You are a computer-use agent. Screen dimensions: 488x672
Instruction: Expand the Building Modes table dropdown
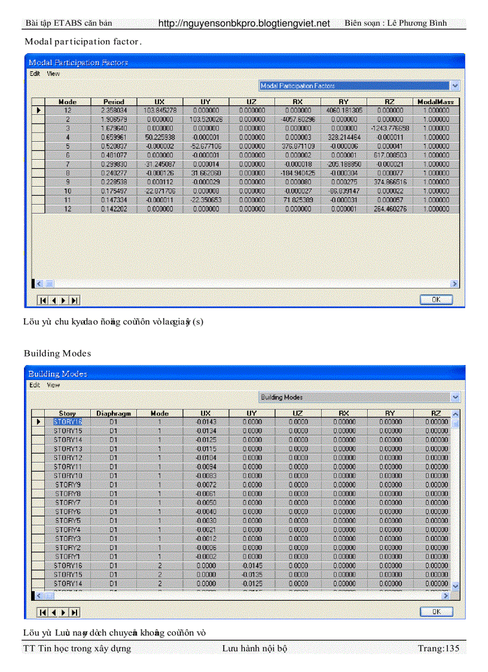coord(455,397)
